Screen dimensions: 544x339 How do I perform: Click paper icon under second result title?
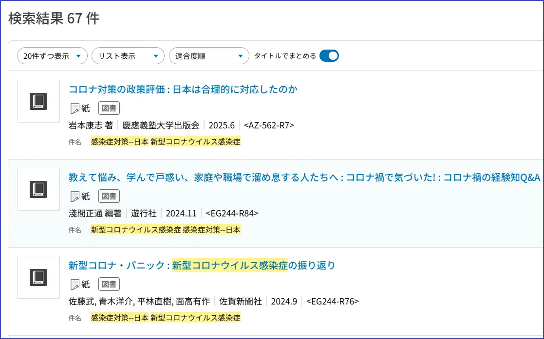(75, 196)
